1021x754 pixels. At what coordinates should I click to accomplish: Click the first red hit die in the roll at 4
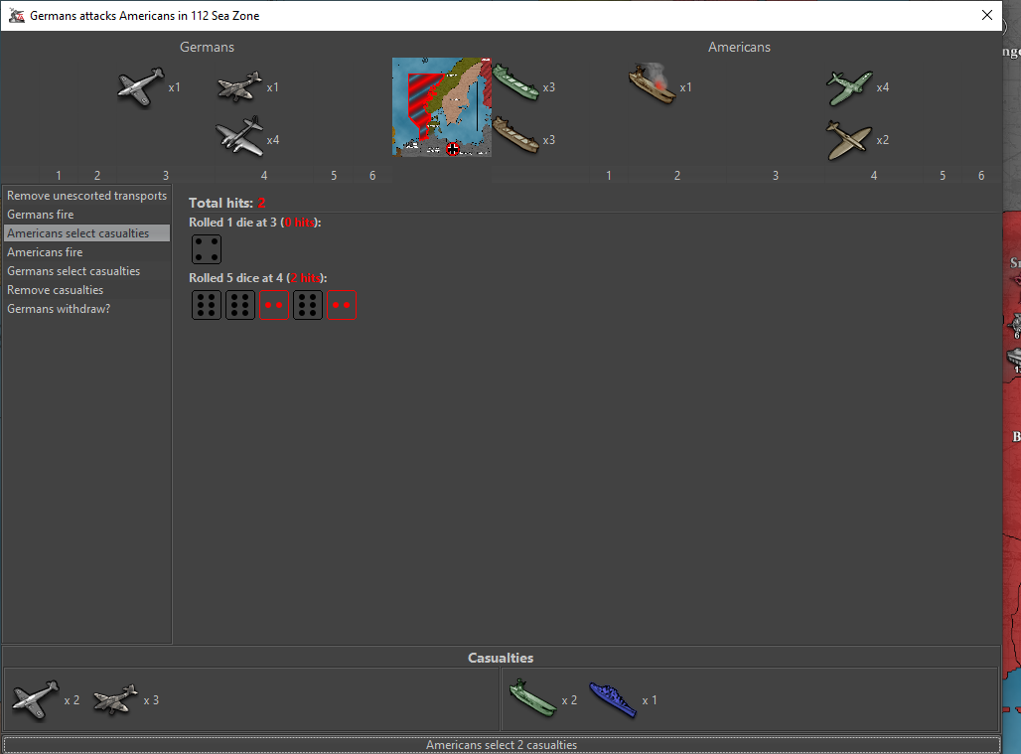coord(274,305)
